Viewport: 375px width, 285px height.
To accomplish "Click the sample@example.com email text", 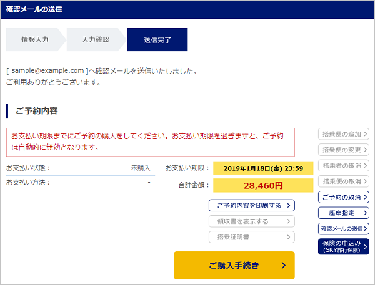I will (x=47, y=71).
